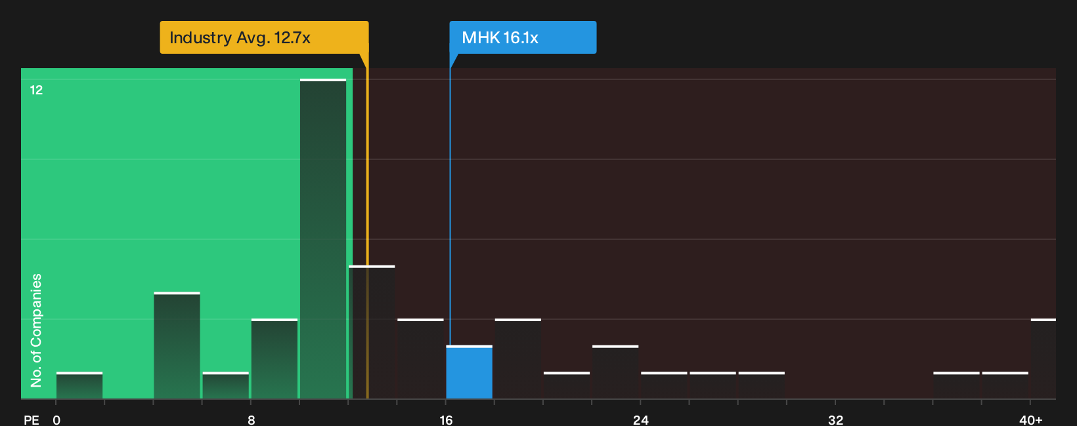This screenshot has width=1077, height=426.
Task: Click the y-axis value 12
Action: pos(36,90)
